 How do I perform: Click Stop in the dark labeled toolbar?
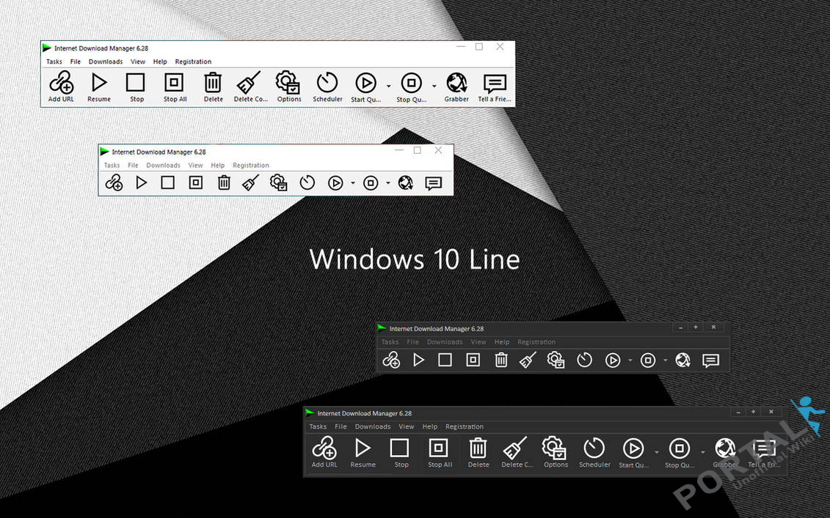(401, 453)
